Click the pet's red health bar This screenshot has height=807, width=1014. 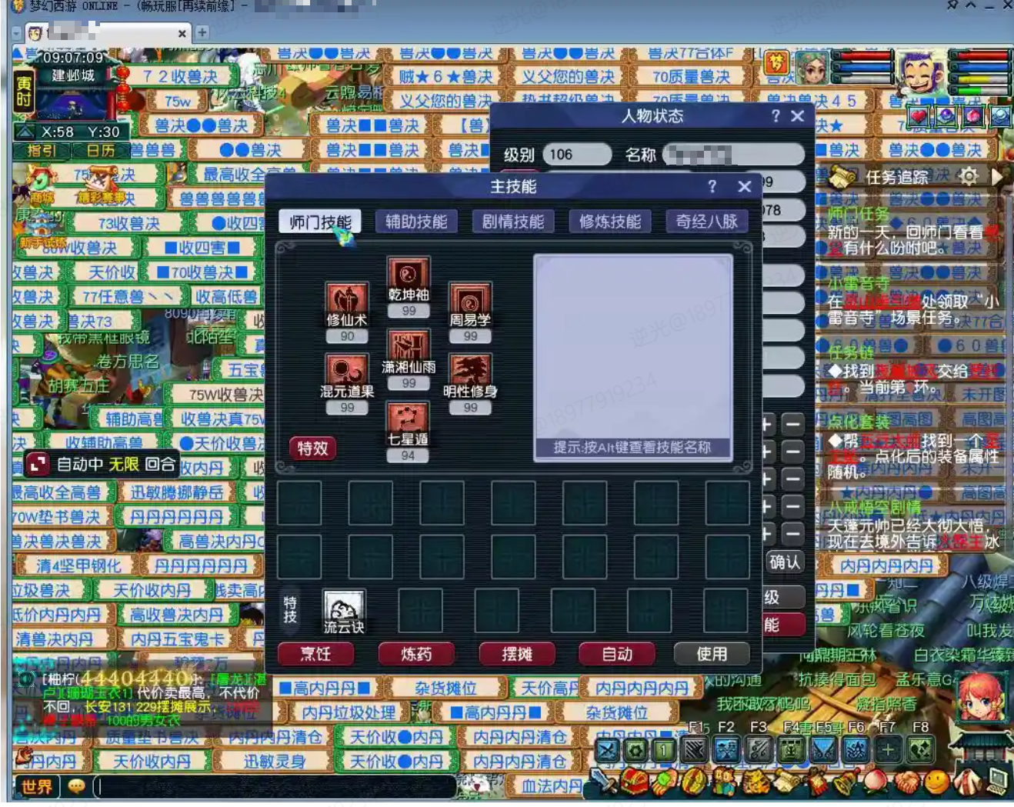pos(866,55)
